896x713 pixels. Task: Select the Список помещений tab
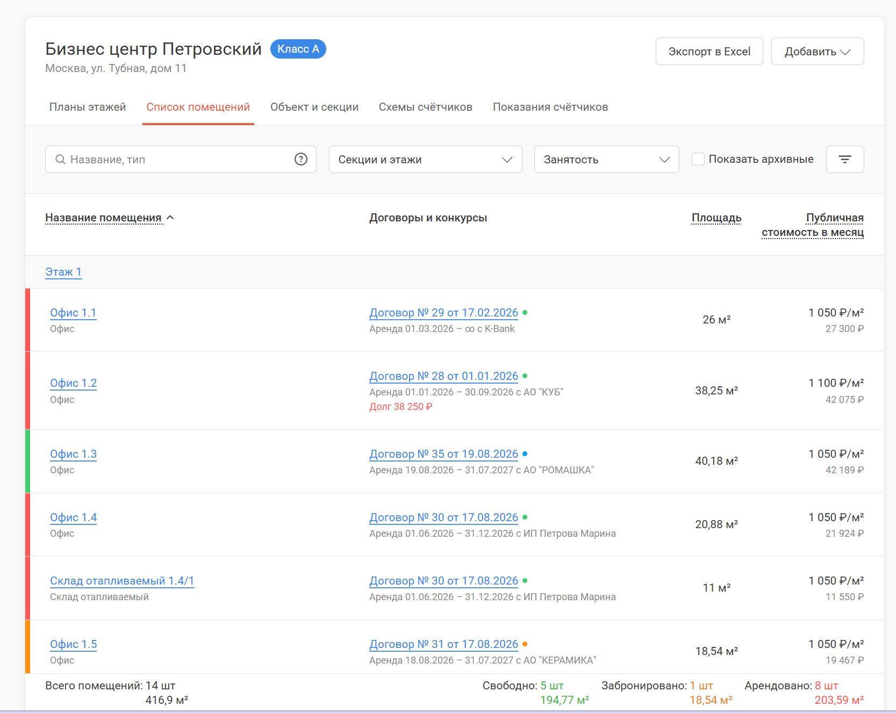198,107
